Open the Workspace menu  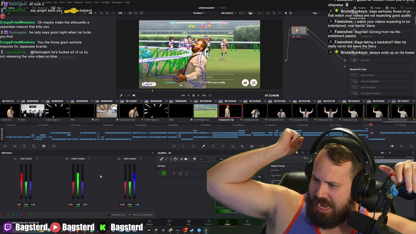pos(117,2)
